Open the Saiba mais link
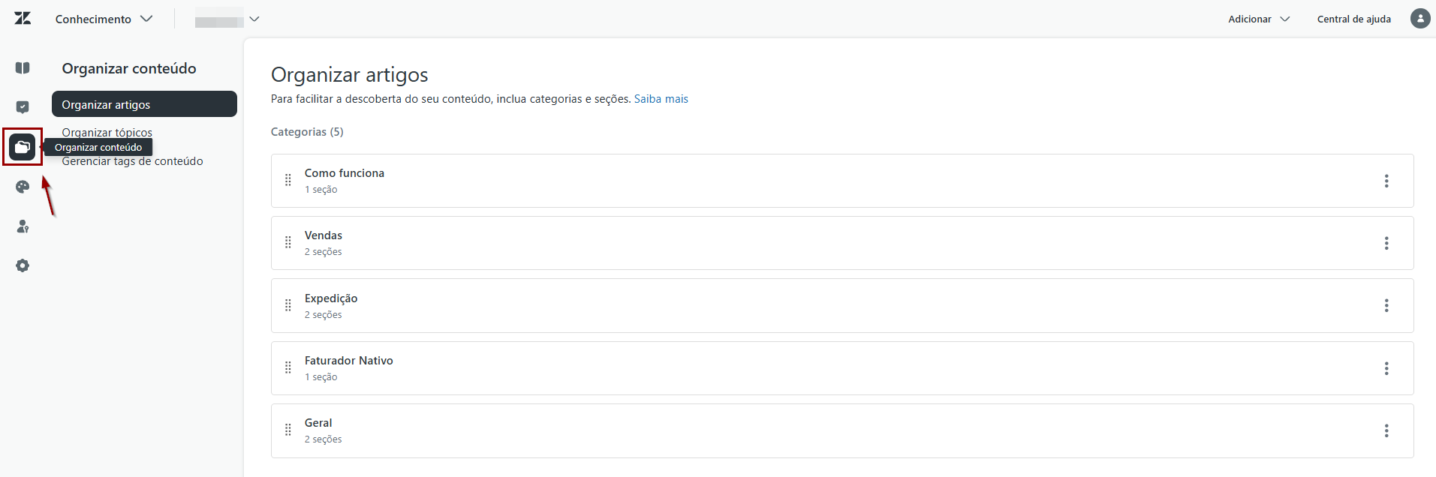This screenshot has width=1436, height=477. tap(661, 99)
